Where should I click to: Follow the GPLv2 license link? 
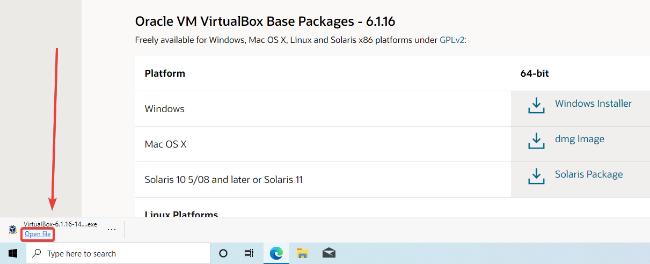coord(452,40)
